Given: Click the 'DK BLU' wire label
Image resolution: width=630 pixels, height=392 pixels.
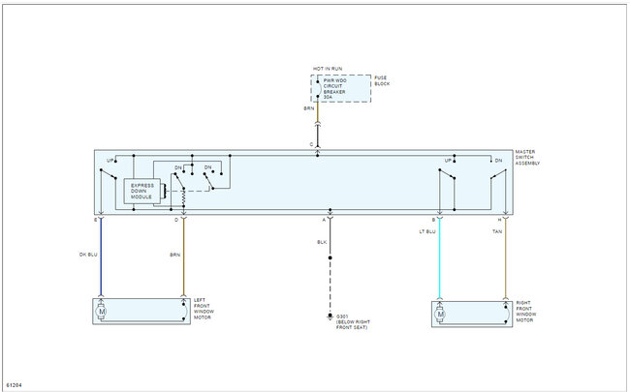Looking at the screenshot, I should pyautogui.click(x=88, y=255).
